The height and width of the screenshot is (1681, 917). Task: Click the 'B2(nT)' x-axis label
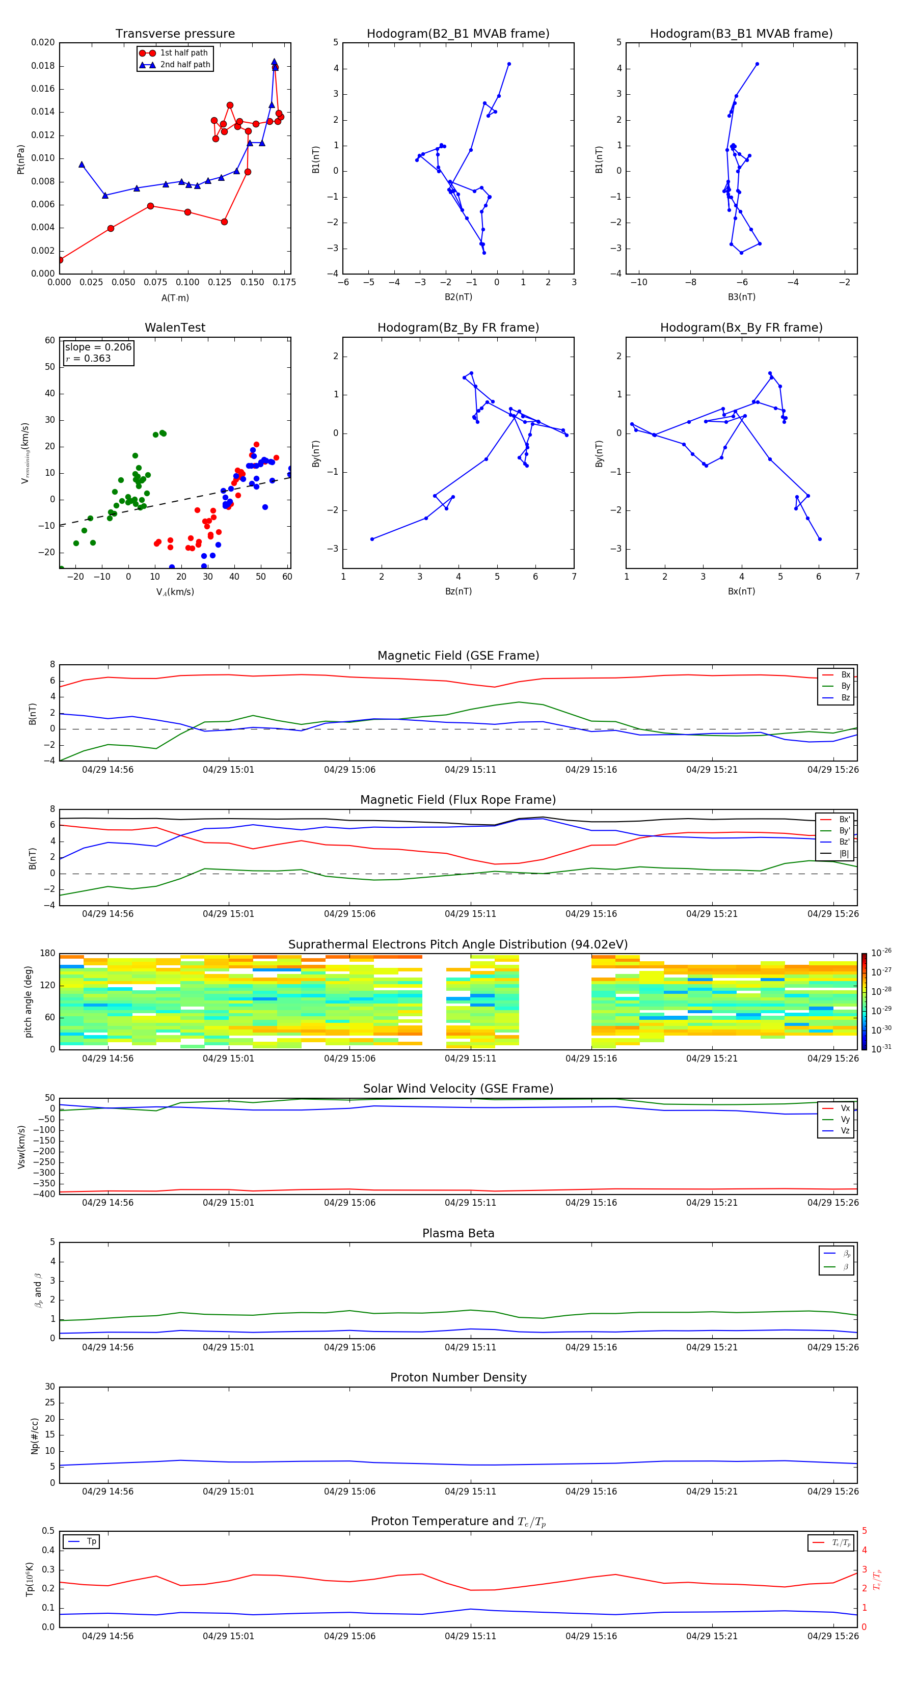(458, 297)
